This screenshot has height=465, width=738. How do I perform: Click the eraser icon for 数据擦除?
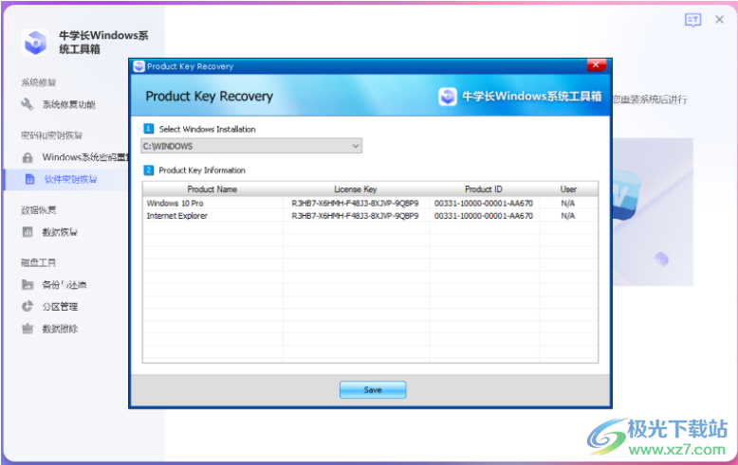pos(28,329)
